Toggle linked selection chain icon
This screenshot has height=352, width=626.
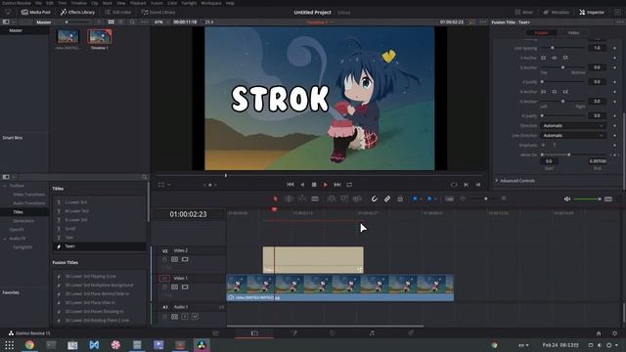[387, 198]
